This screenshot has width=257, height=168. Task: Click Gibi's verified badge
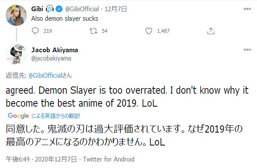tap(59, 9)
